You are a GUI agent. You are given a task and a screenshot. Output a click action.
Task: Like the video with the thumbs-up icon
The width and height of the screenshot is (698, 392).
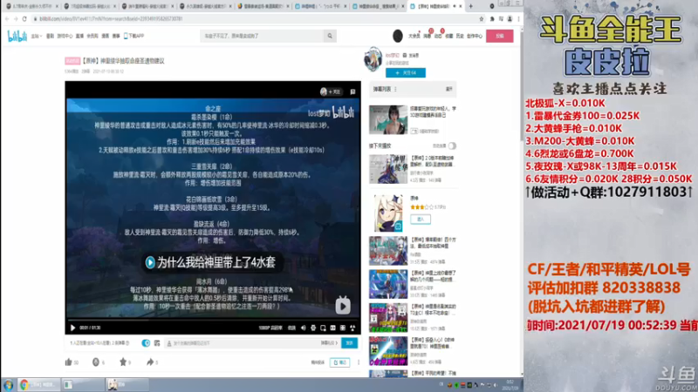tap(69, 362)
